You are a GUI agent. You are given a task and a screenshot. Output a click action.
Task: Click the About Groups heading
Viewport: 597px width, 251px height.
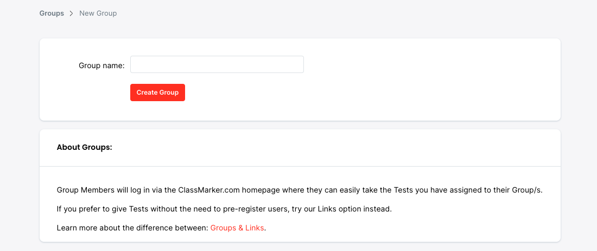(x=84, y=147)
